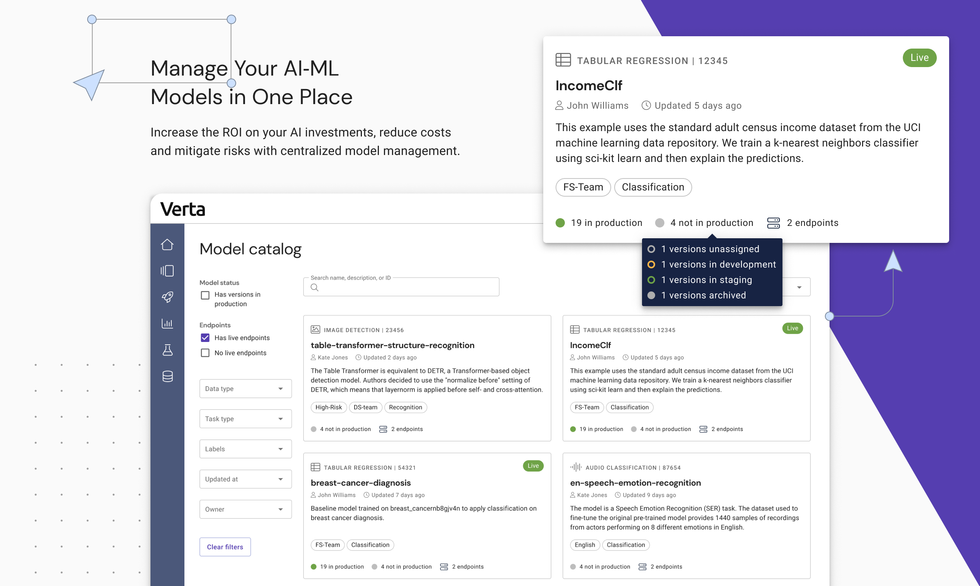Uncheck Has live endpoints checkbox
Image resolution: width=980 pixels, height=586 pixels.
205,338
